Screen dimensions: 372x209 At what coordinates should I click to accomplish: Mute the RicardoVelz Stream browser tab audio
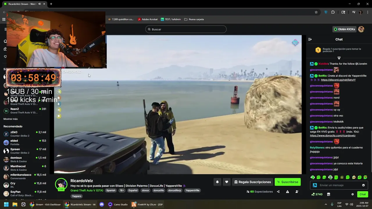pyautogui.click(x=40, y=4)
